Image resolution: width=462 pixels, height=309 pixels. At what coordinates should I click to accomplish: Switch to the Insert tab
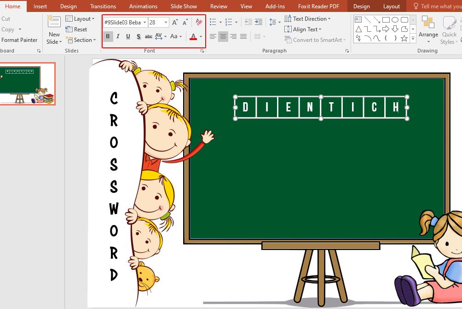pyautogui.click(x=40, y=6)
